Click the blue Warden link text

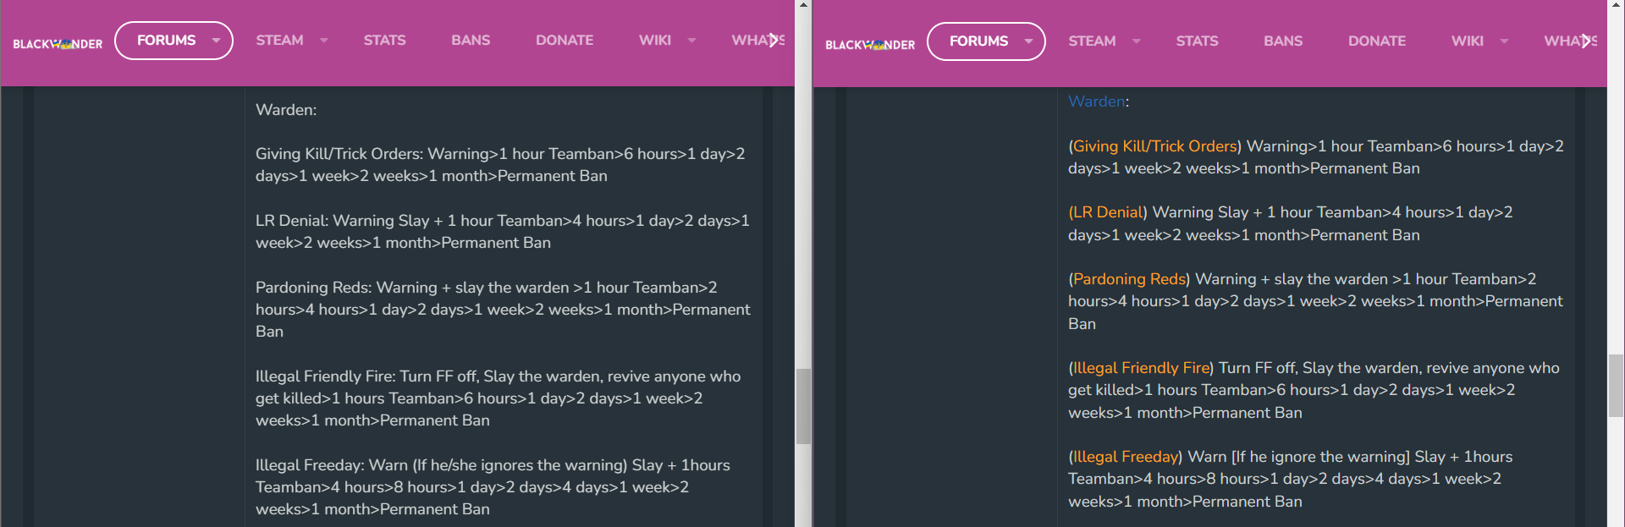[x=1096, y=102]
